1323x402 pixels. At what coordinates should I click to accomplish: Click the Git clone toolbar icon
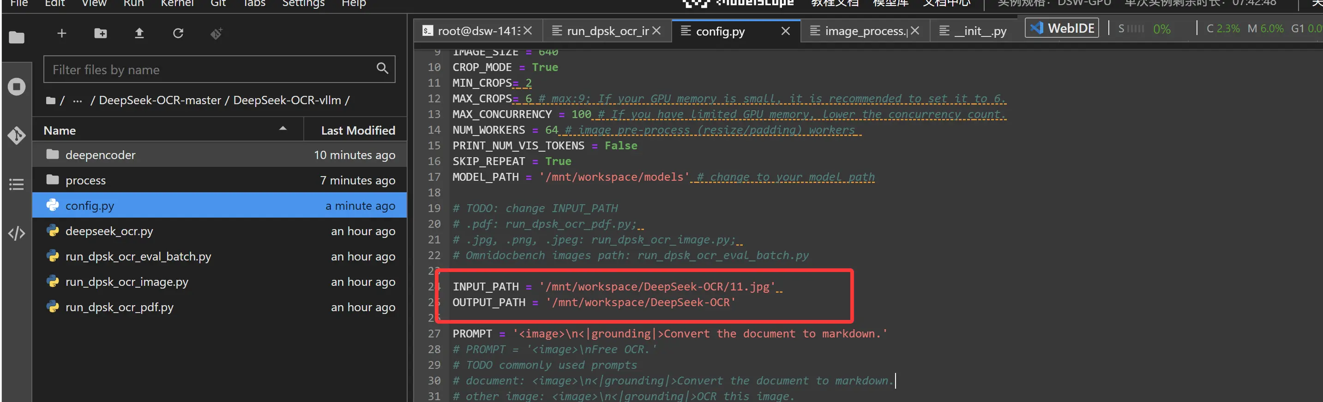[217, 34]
